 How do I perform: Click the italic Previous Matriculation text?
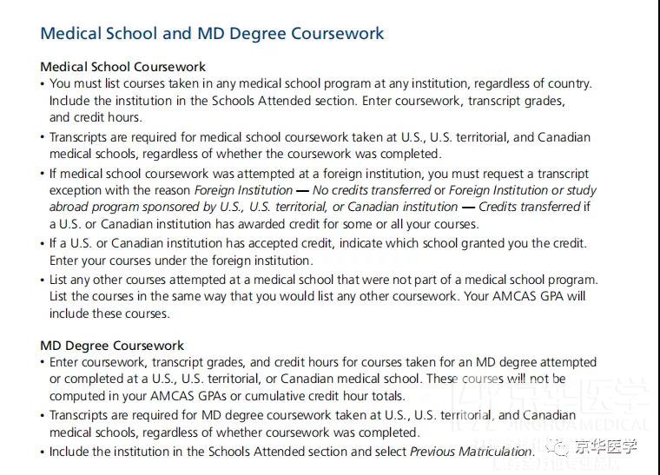coord(471,452)
